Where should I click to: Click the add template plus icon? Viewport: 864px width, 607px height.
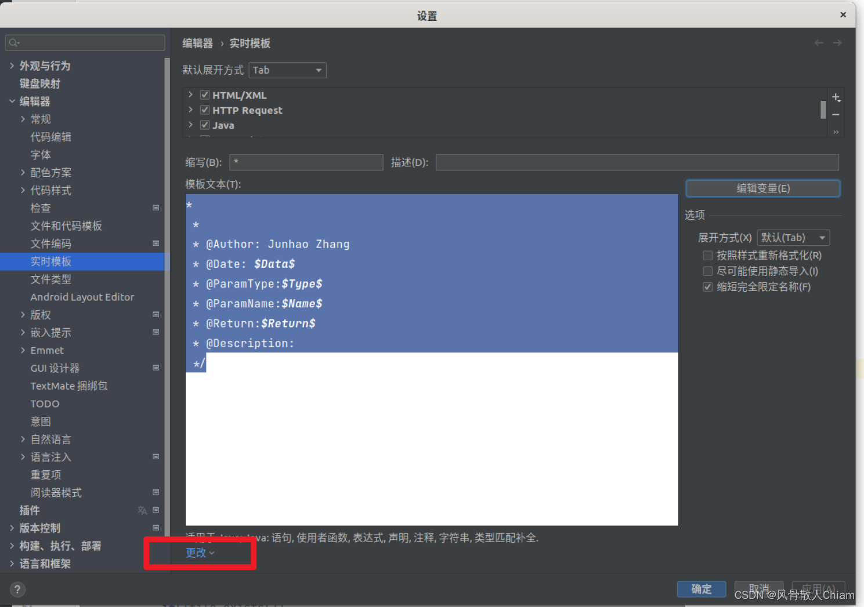click(x=836, y=97)
